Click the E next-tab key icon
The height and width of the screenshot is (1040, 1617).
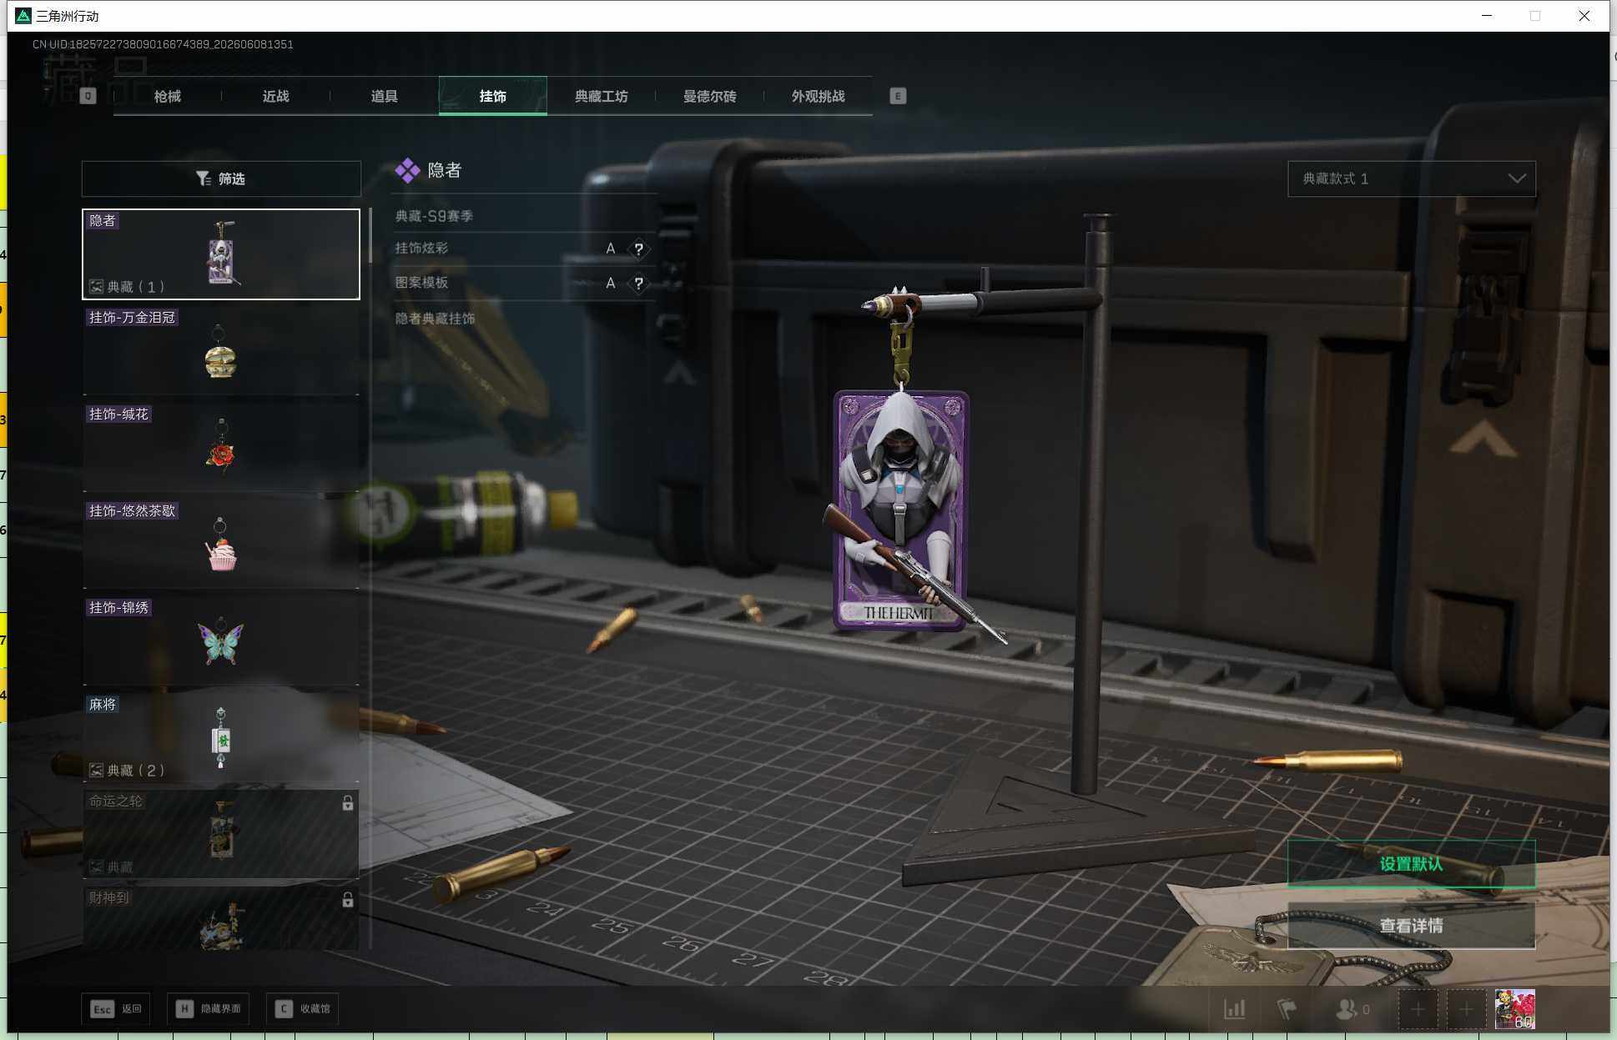pyautogui.click(x=898, y=96)
